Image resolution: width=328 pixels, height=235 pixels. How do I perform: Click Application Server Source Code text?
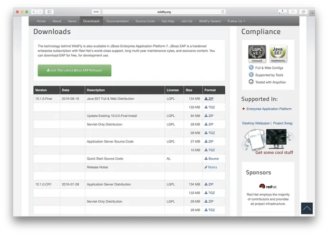110,141
